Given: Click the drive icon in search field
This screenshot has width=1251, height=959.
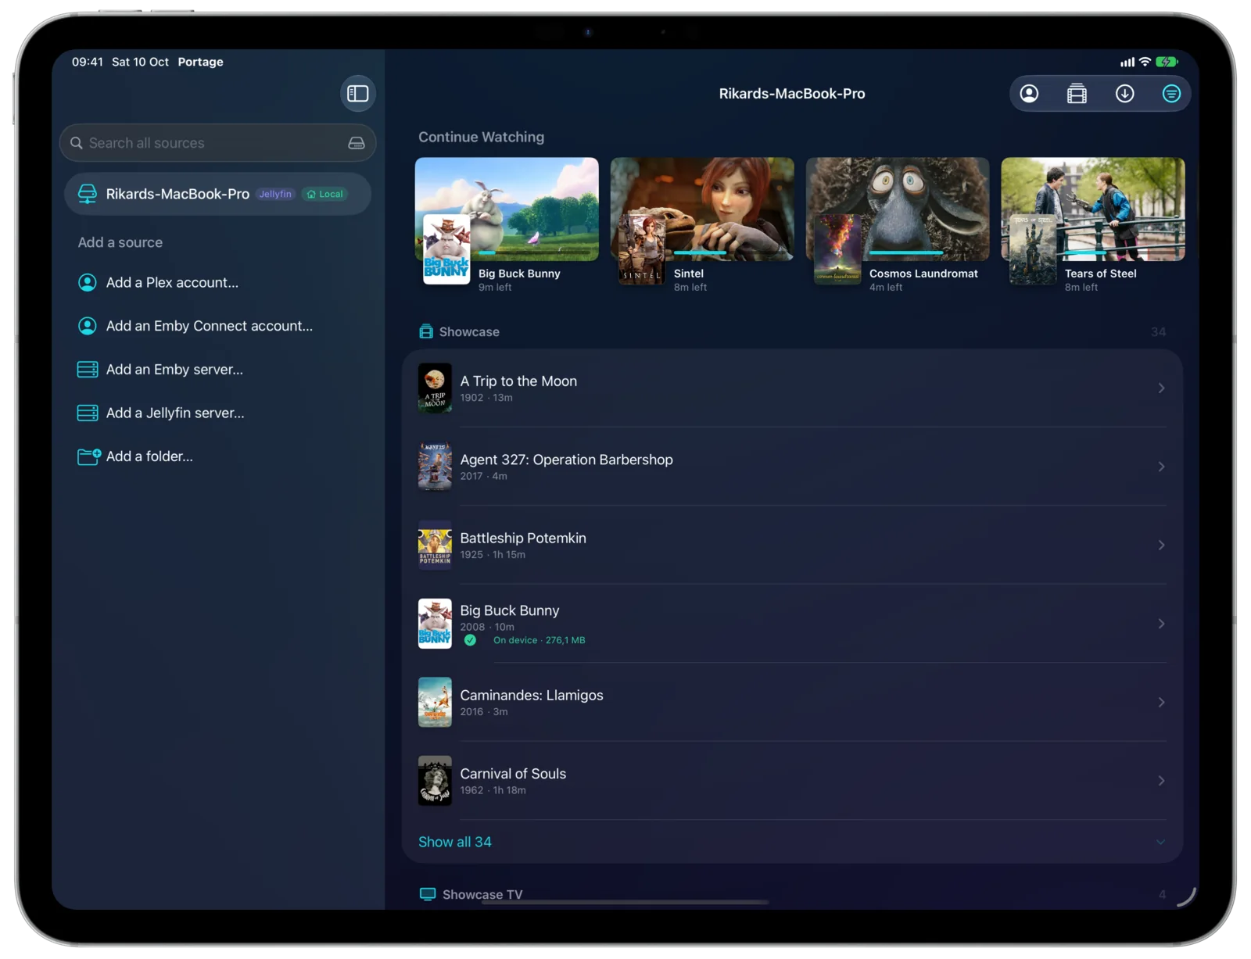Looking at the screenshot, I should click(x=357, y=143).
